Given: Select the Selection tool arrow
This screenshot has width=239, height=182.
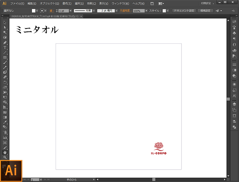Looking at the screenshot, I should (5, 23).
